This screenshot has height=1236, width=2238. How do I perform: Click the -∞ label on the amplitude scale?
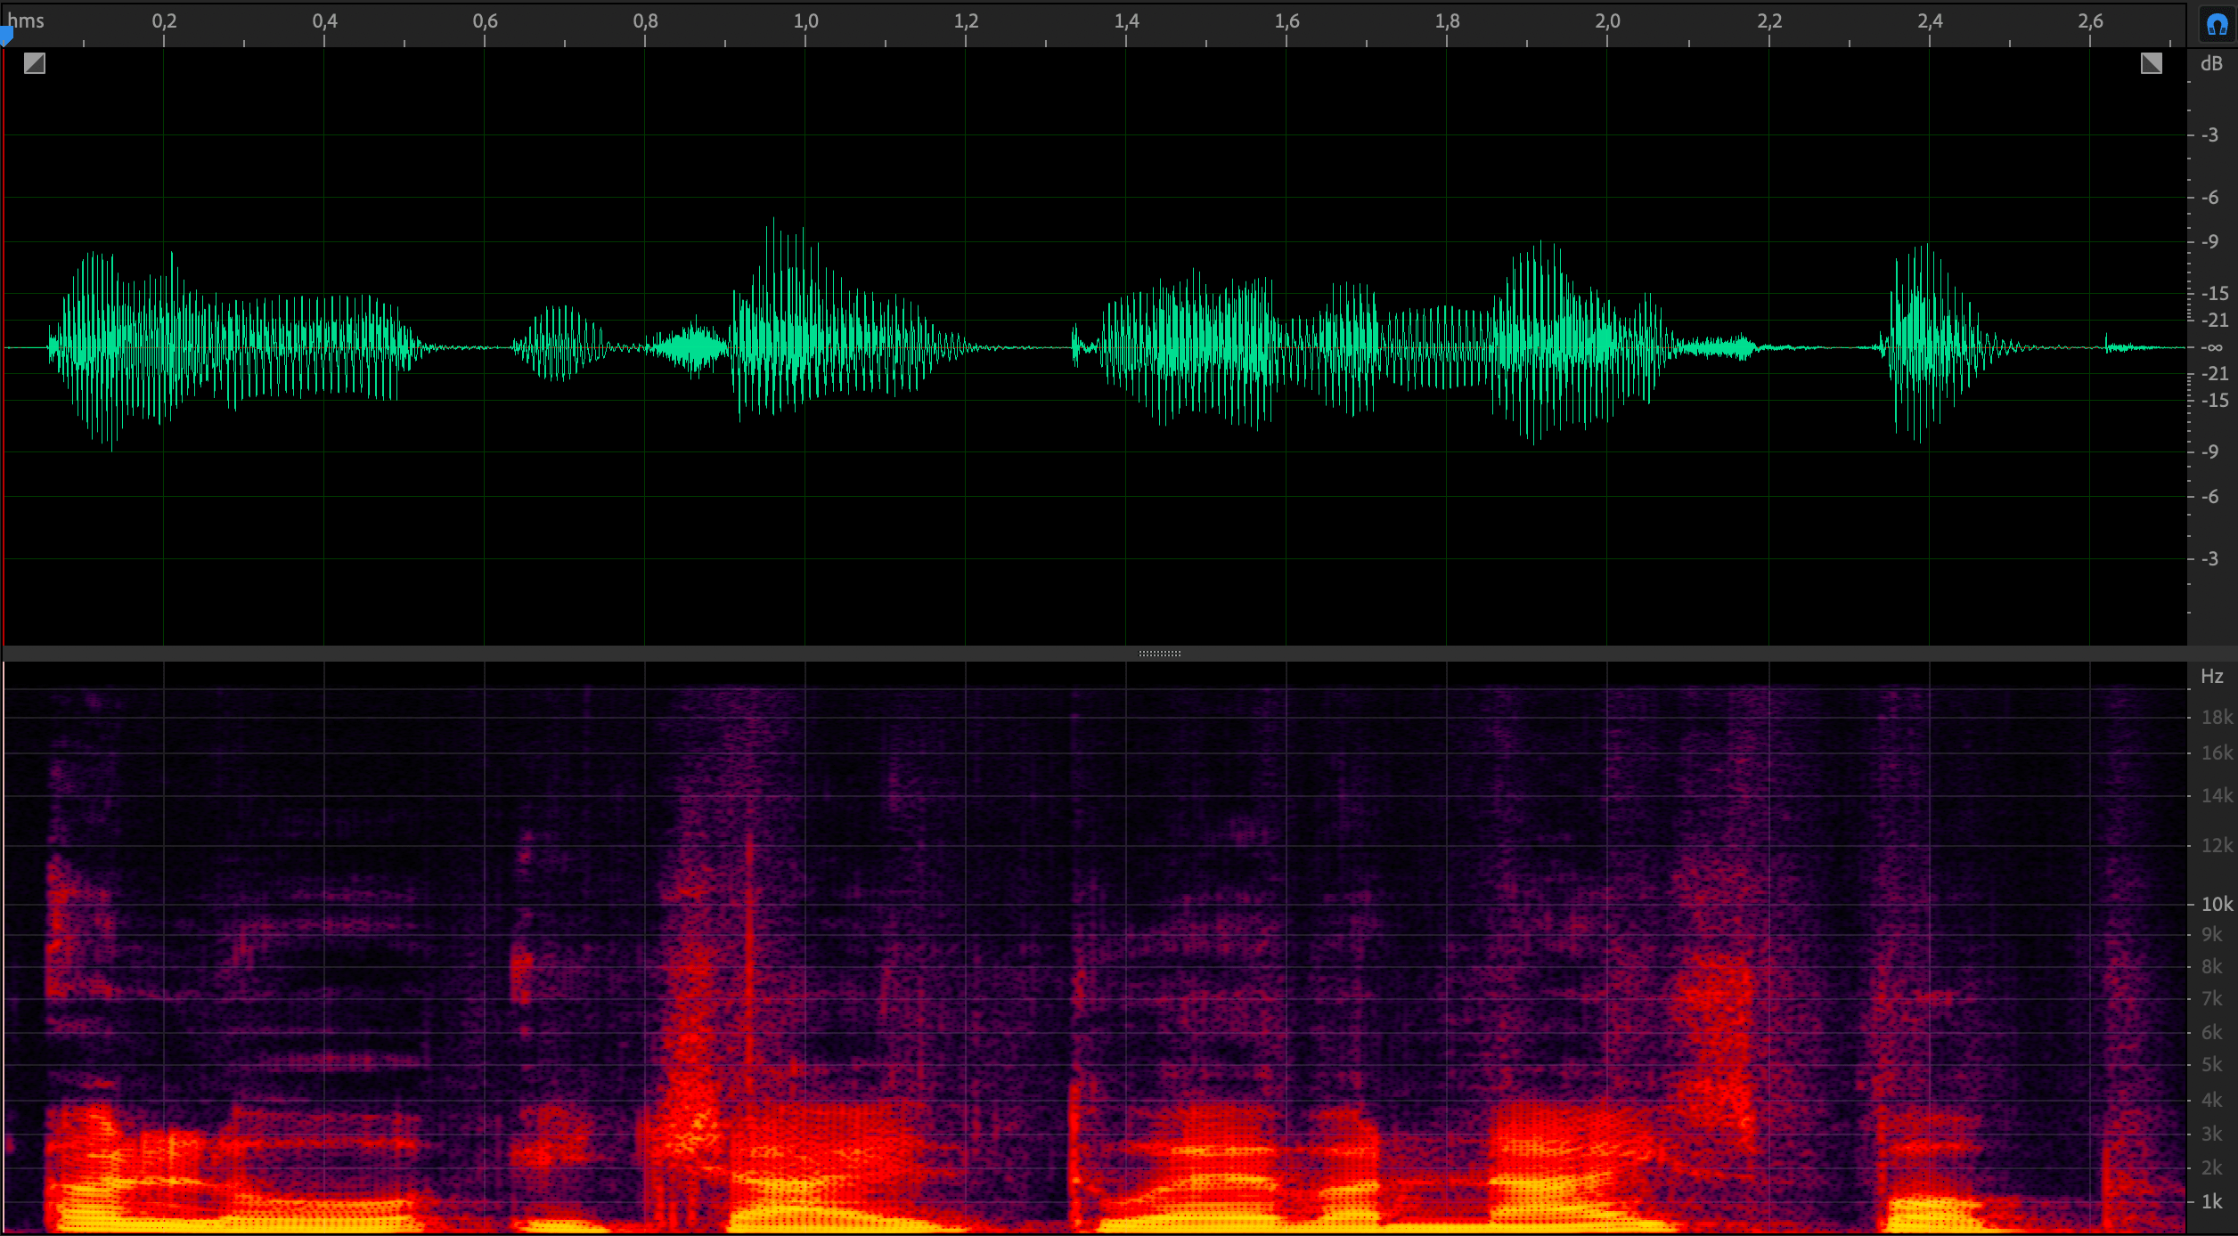2213,347
